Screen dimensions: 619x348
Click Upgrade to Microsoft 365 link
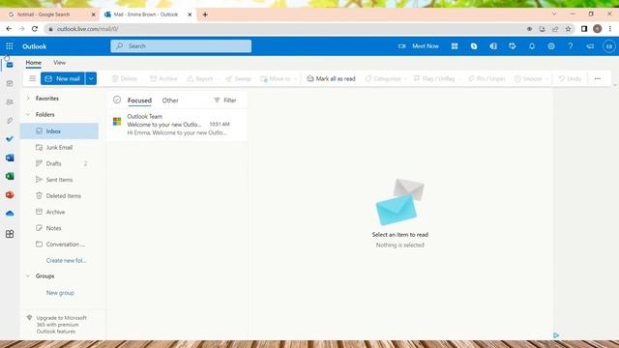click(61, 325)
